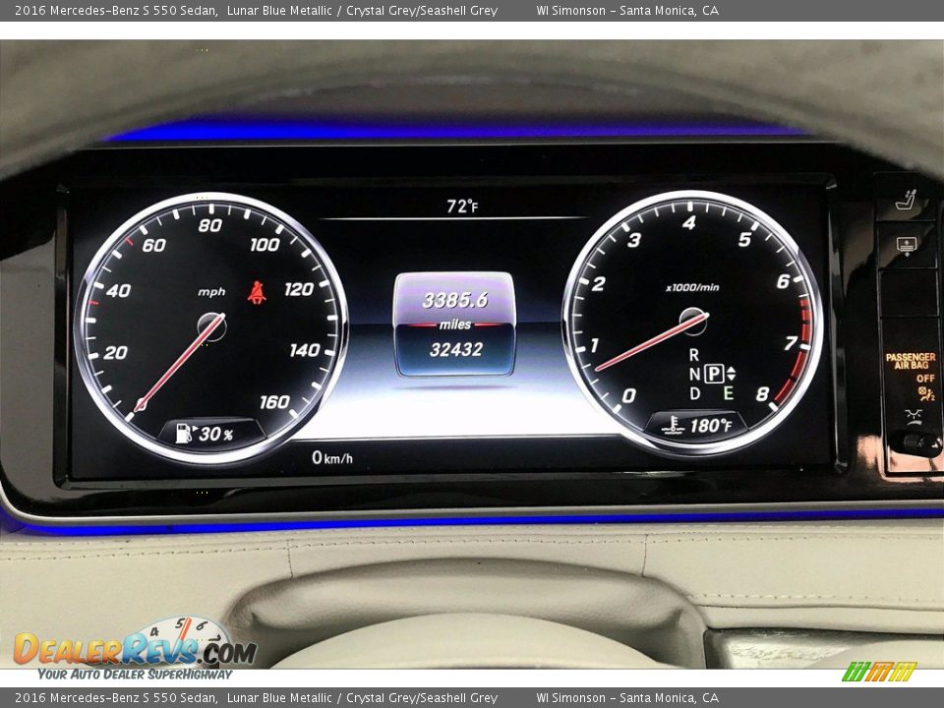The width and height of the screenshot is (944, 708).
Task: Tap the 180°F coolant temperature value
Action: click(x=711, y=426)
